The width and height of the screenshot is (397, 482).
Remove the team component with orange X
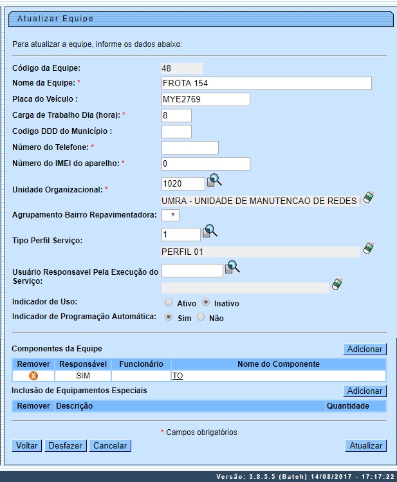coord(33,376)
